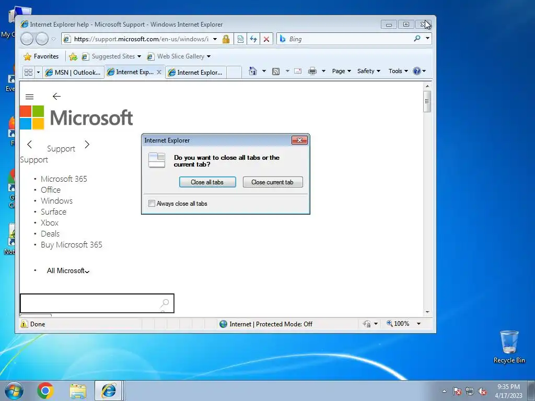Click the search magnifier in page search box

coord(165,303)
